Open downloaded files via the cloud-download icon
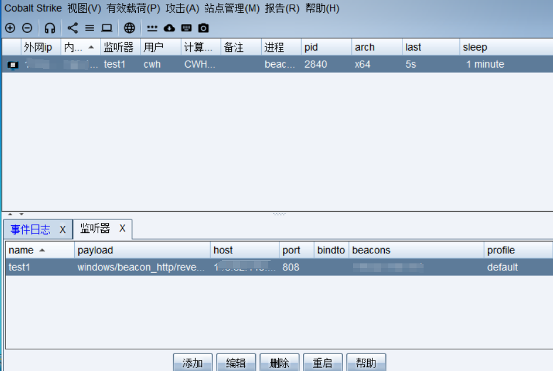Viewport: 553px width, 371px height. click(x=169, y=28)
